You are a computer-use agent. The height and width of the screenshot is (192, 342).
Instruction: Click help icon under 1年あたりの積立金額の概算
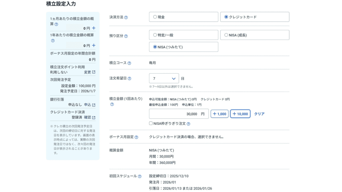(x=53, y=41)
